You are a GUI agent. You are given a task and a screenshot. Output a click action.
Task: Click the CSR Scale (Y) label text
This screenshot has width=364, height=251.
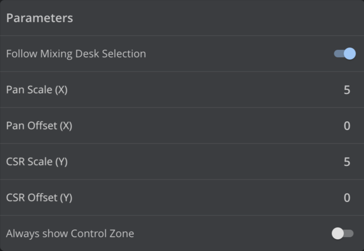point(37,162)
